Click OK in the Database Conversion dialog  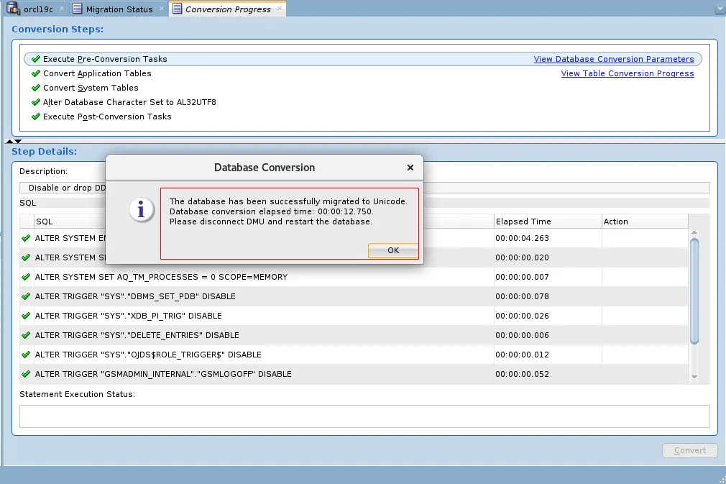[392, 250]
